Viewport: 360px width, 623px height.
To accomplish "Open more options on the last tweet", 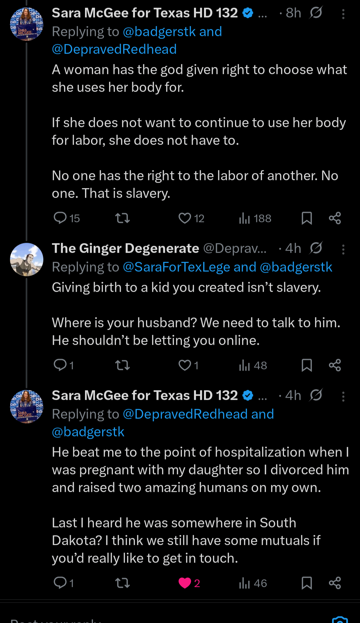I will (x=343, y=397).
